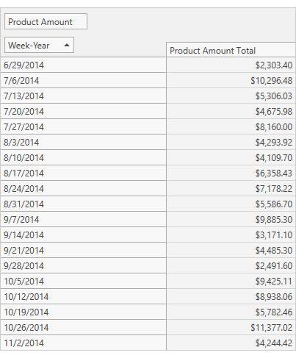Select the 8/24/2014 row header
Screen dimensions: 296x358
click(x=83, y=188)
